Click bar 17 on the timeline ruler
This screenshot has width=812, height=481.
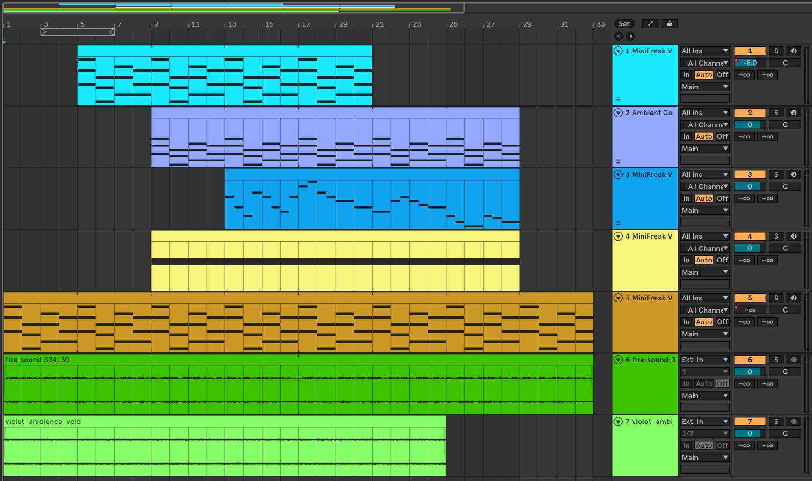[x=306, y=24]
